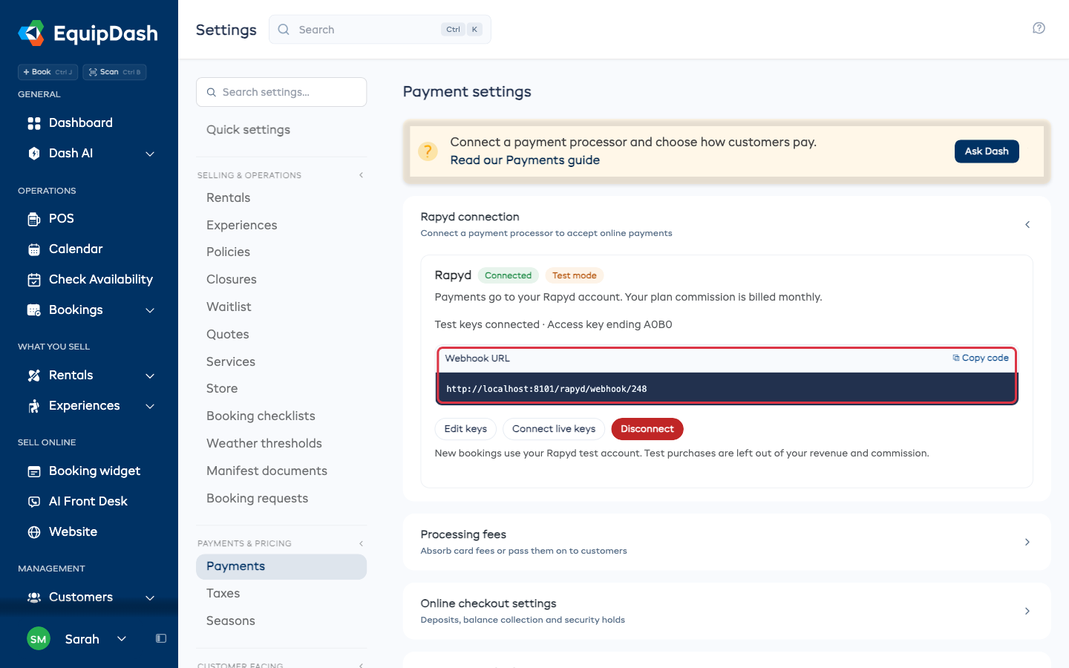The height and width of the screenshot is (668, 1069).
Task: Click the SM user avatar
Action: tap(39, 639)
